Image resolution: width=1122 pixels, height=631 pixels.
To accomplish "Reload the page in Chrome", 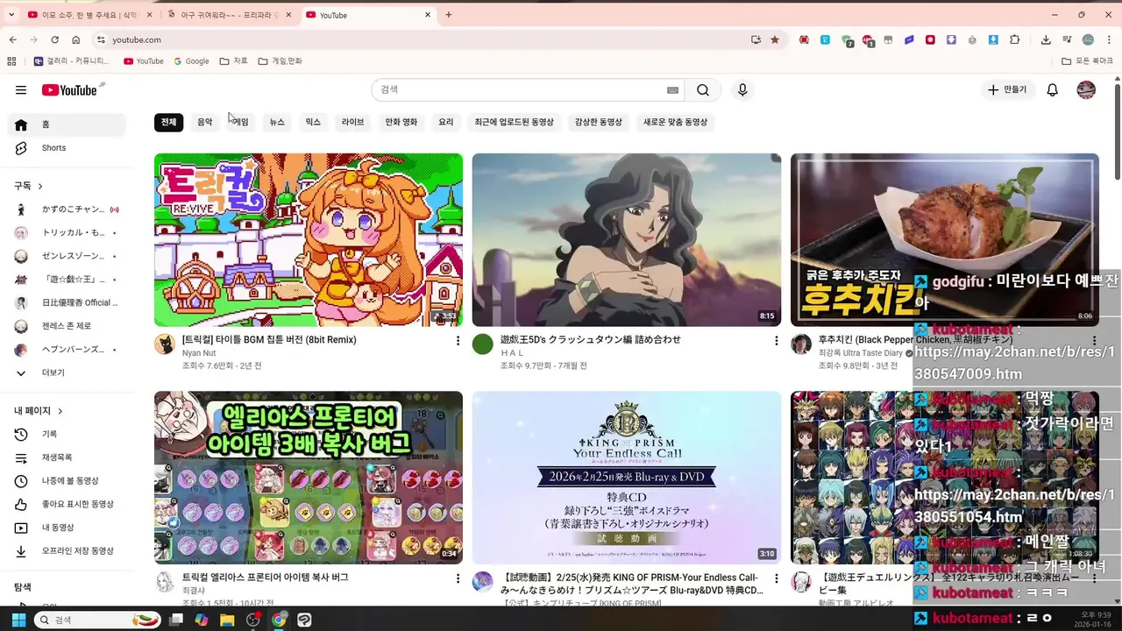I will coord(54,39).
